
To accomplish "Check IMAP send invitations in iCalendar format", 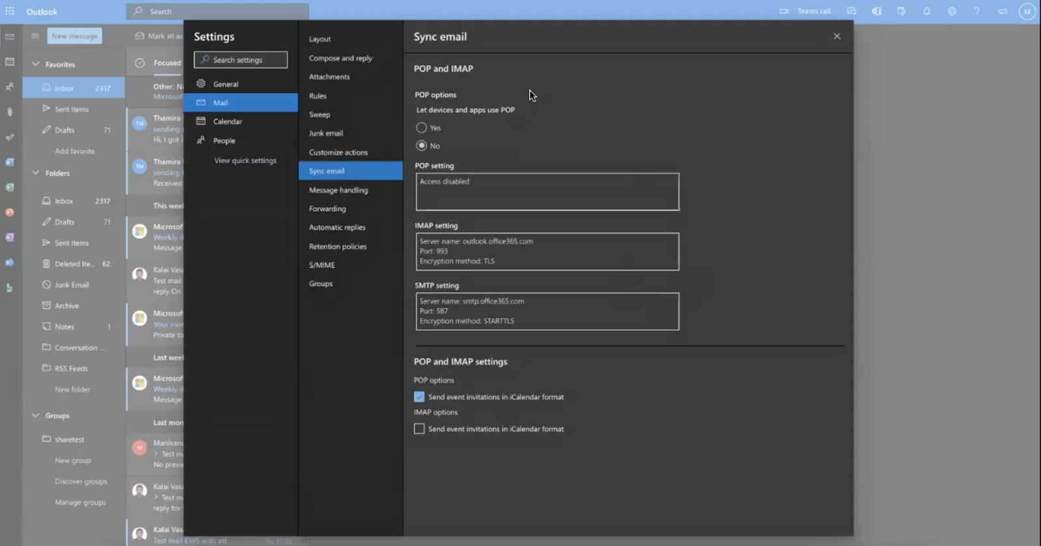I will tap(419, 428).
